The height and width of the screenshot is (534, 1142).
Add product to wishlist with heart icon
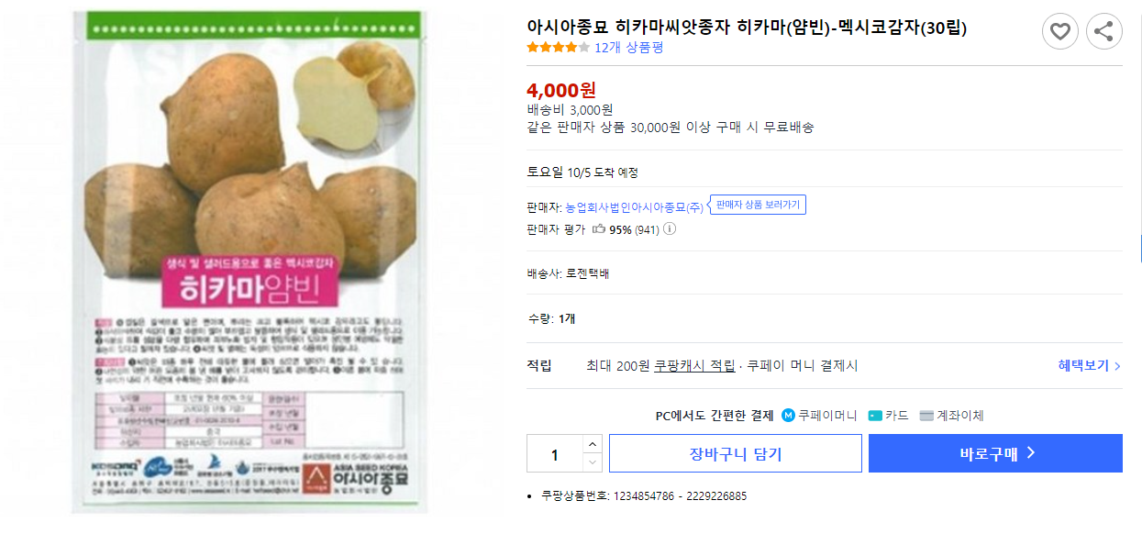(1060, 30)
